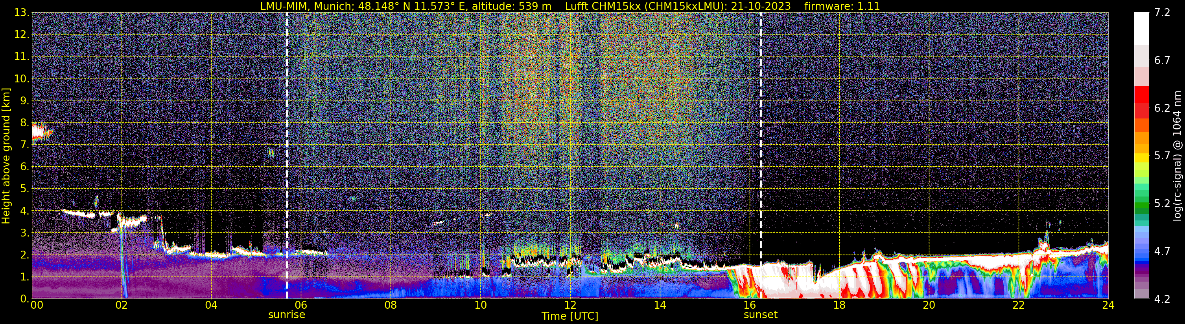Image resolution: width=1185 pixels, height=324 pixels.
Task: Click the height tick label '1.'
Action: [24, 277]
